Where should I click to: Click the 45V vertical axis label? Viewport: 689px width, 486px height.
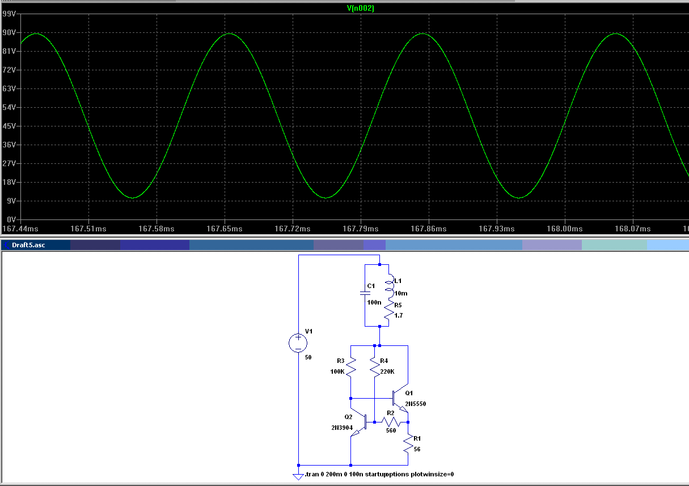click(x=9, y=126)
